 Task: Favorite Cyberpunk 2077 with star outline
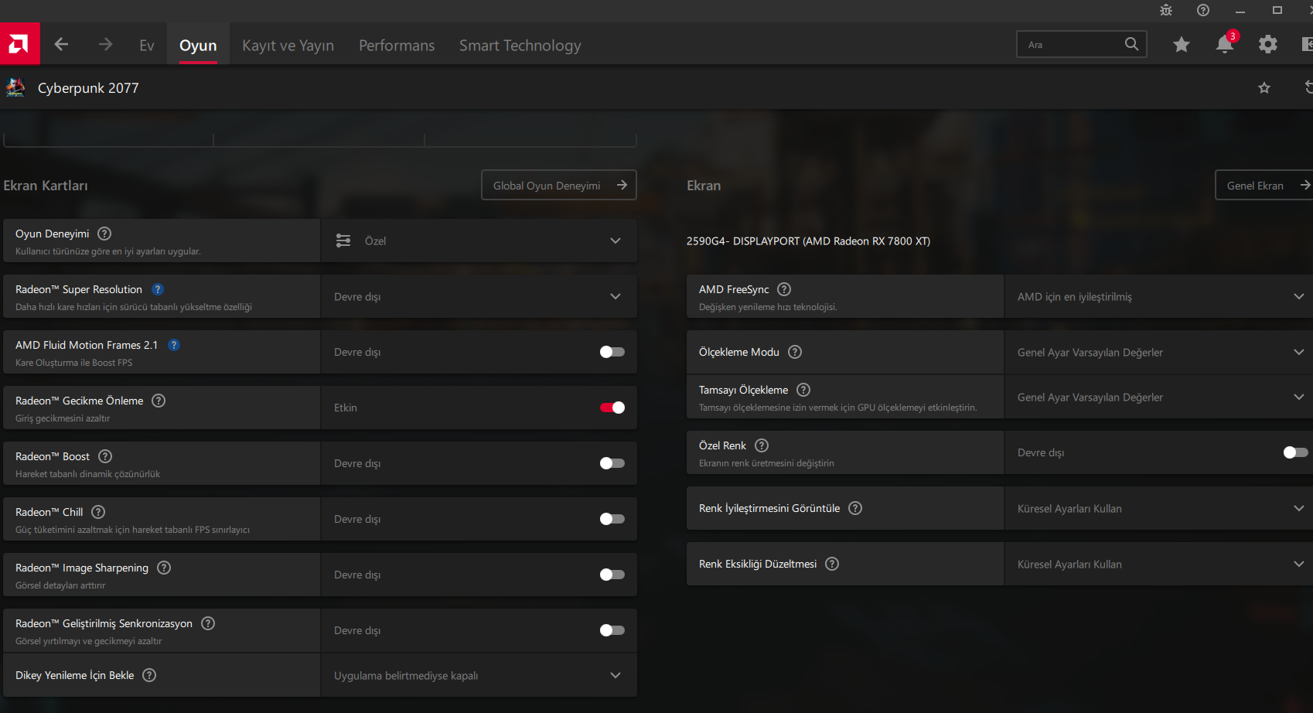[1264, 88]
